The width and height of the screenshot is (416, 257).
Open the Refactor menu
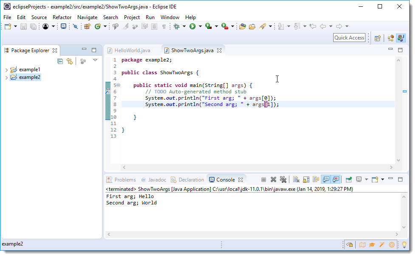(62, 17)
